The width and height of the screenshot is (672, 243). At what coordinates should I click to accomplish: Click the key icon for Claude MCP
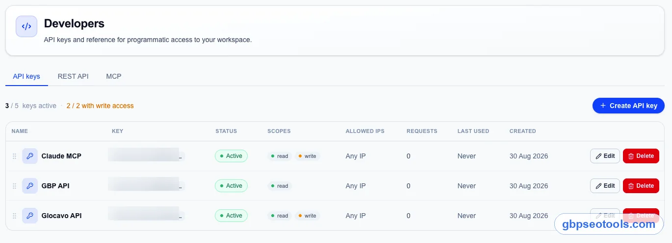30,156
